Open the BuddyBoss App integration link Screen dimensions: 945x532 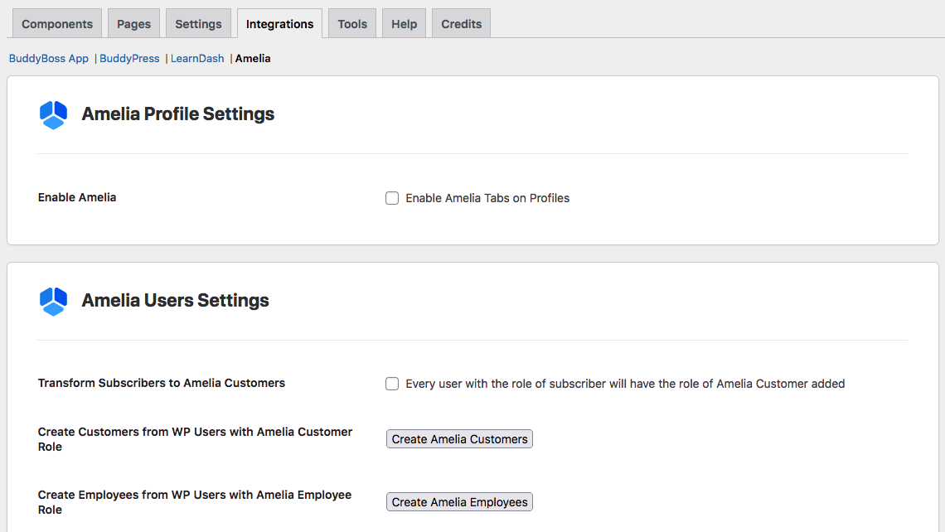(49, 59)
